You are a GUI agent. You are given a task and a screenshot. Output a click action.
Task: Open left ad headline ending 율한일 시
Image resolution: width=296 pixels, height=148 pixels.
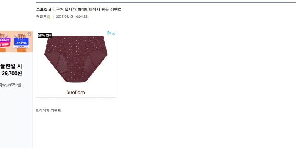point(11,66)
